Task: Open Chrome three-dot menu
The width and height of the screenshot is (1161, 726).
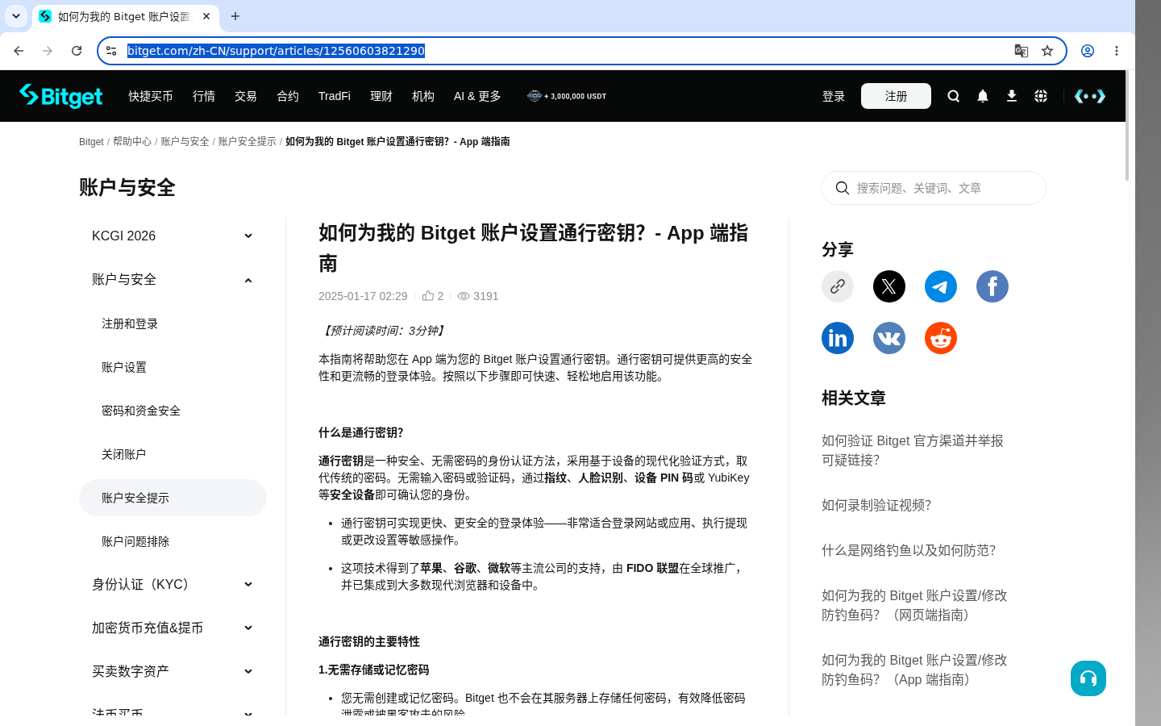Action: coord(1117,51)
